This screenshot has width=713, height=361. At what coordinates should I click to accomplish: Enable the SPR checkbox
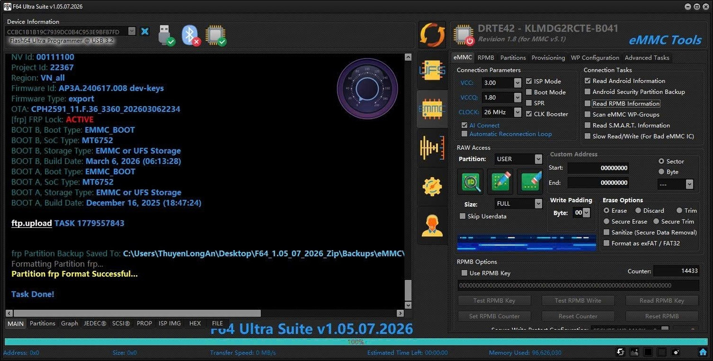529,103
